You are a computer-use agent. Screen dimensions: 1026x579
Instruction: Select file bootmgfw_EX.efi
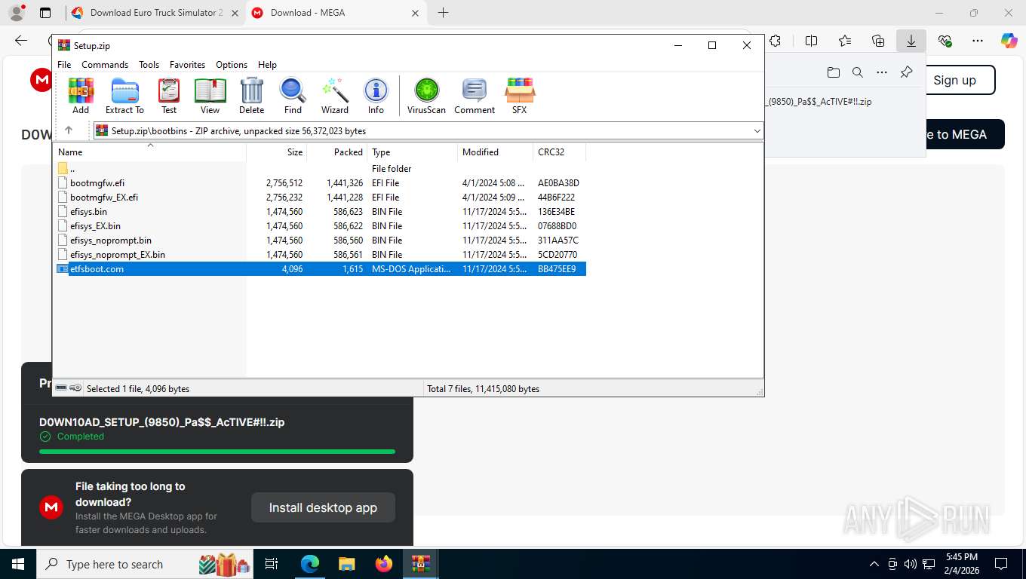(104, 198)
